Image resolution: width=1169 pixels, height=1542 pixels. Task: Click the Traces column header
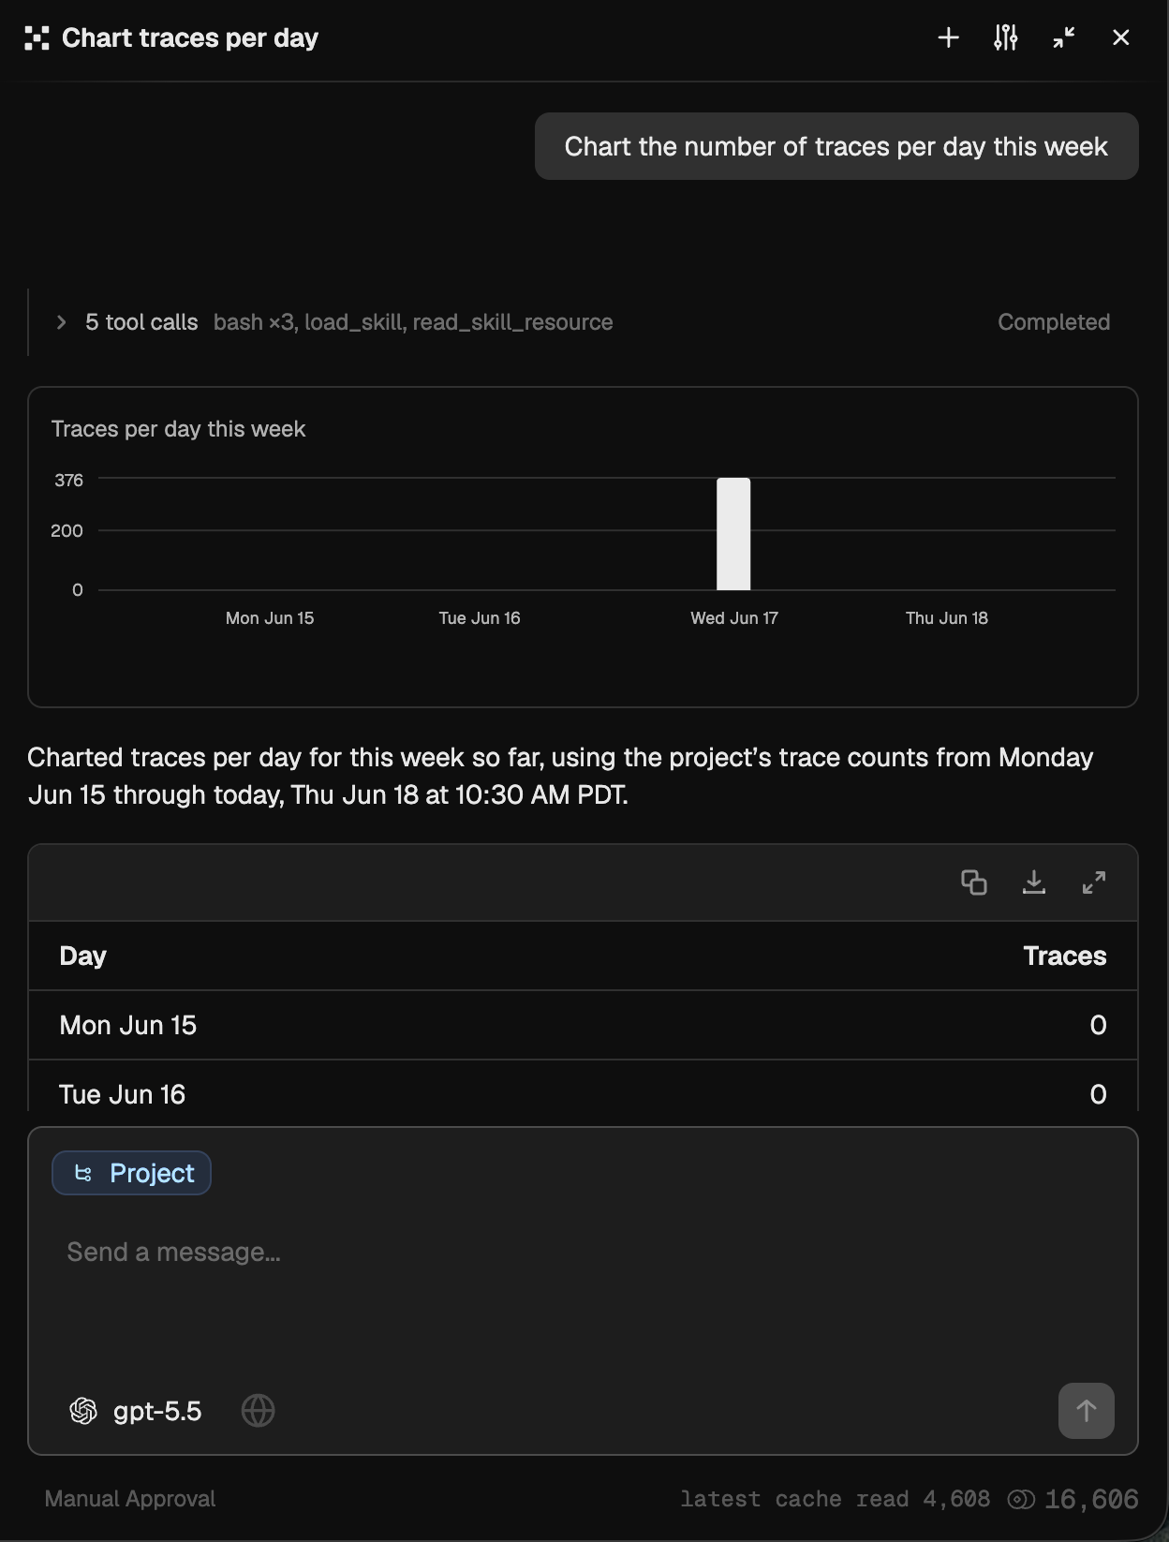pos(1064,956)
